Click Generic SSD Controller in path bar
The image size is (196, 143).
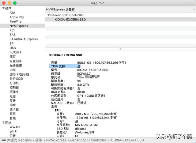88,140
